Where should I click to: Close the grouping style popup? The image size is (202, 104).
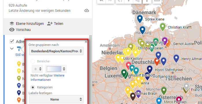[x=86, y=42]
